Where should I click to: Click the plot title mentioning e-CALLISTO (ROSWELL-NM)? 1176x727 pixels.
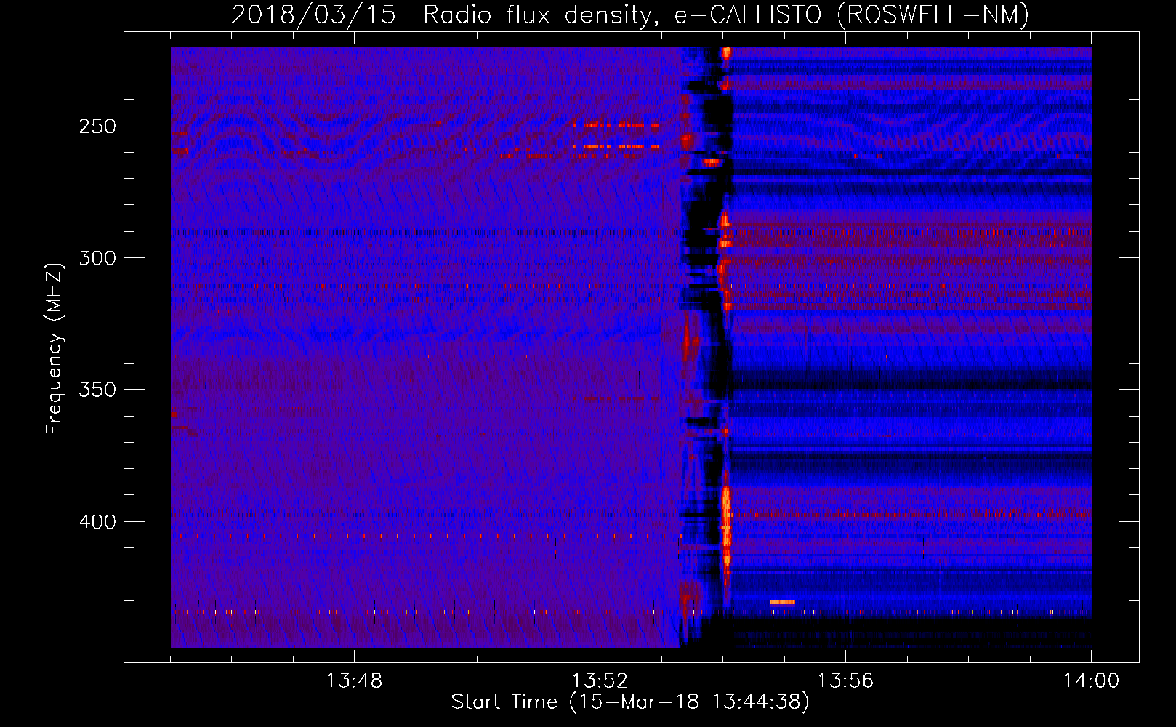(629, 15)
